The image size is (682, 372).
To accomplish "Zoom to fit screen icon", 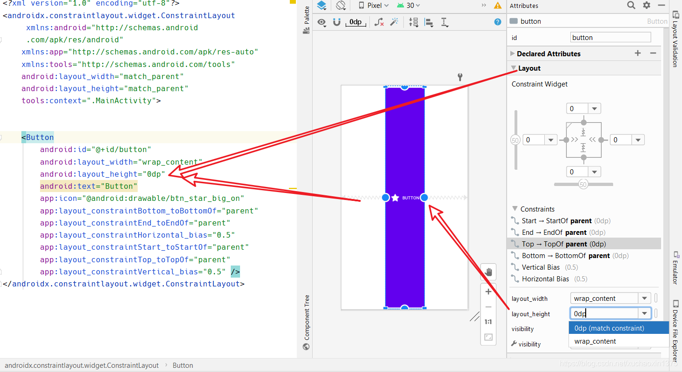I will 488,337.
